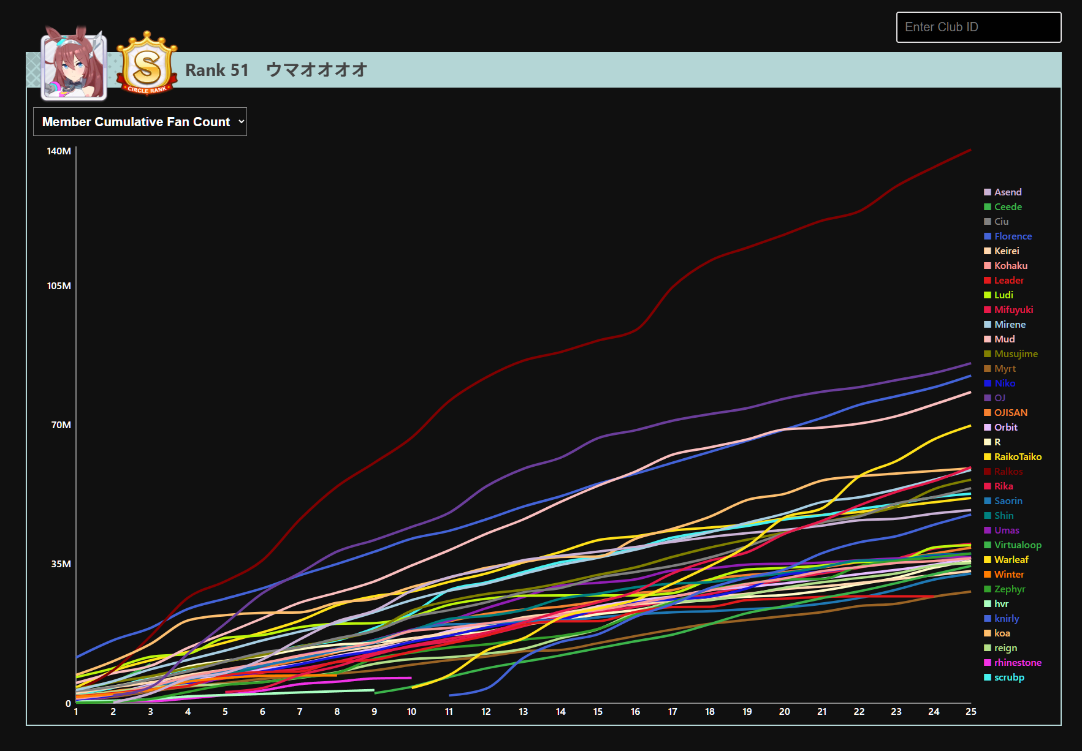
Task: Click the day 20 x-axis label
Action: (x=785, y=712)
